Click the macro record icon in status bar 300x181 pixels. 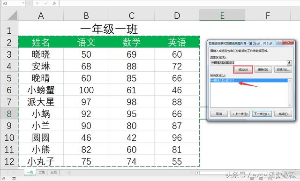14,179
